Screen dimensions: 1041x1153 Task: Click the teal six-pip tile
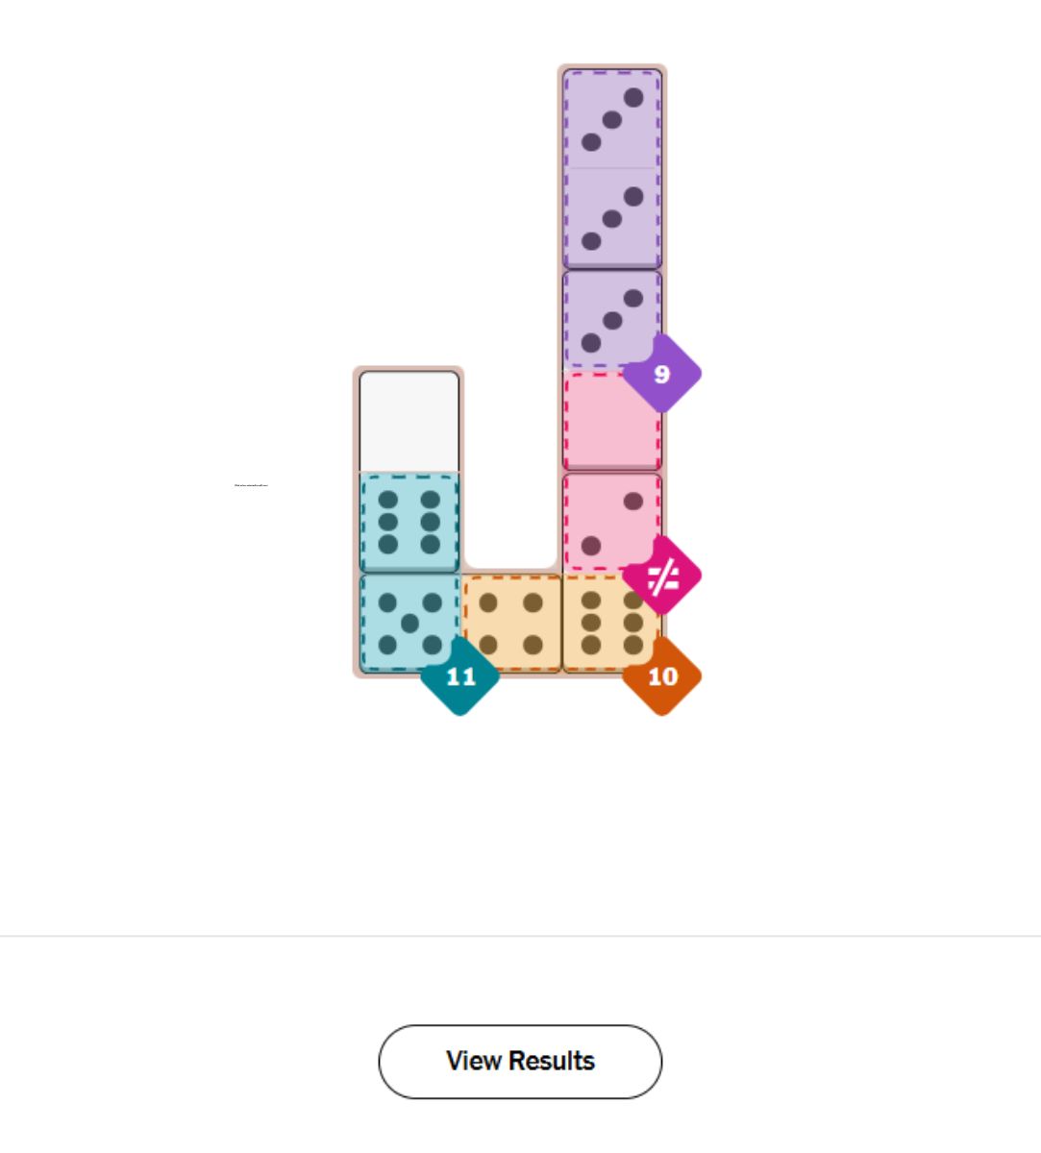[409, 523]
